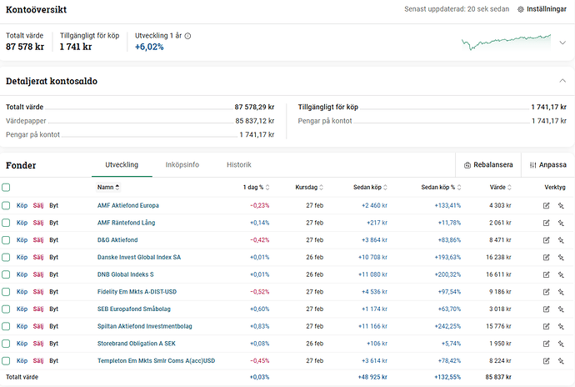
Task: Click pin icon for Spiltan Aktiefond Investmentbolag
Action: pyautogui.click(x=561, y=326)
